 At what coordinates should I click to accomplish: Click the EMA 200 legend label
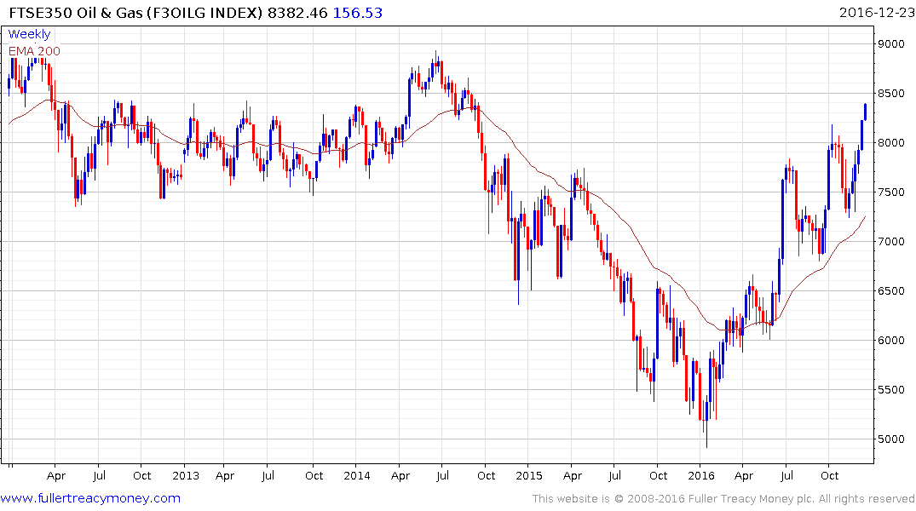[34, 51]
